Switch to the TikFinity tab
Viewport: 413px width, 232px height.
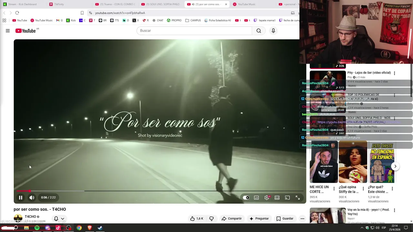(x=59, y=4)
